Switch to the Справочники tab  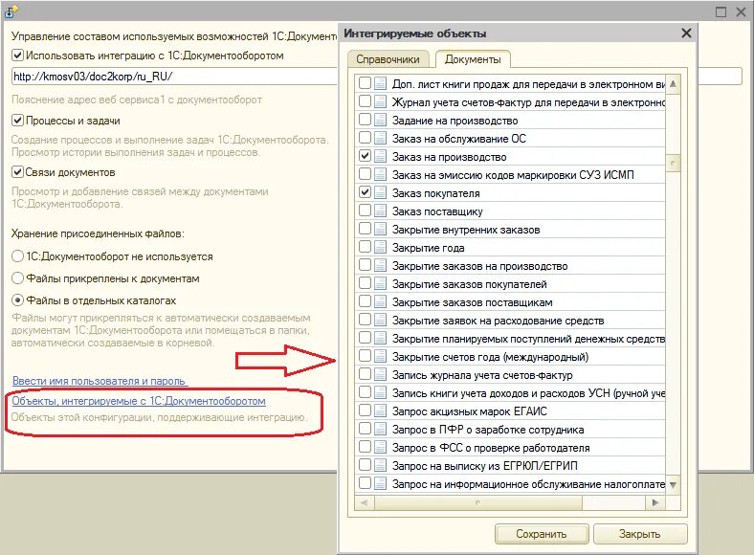388,59
